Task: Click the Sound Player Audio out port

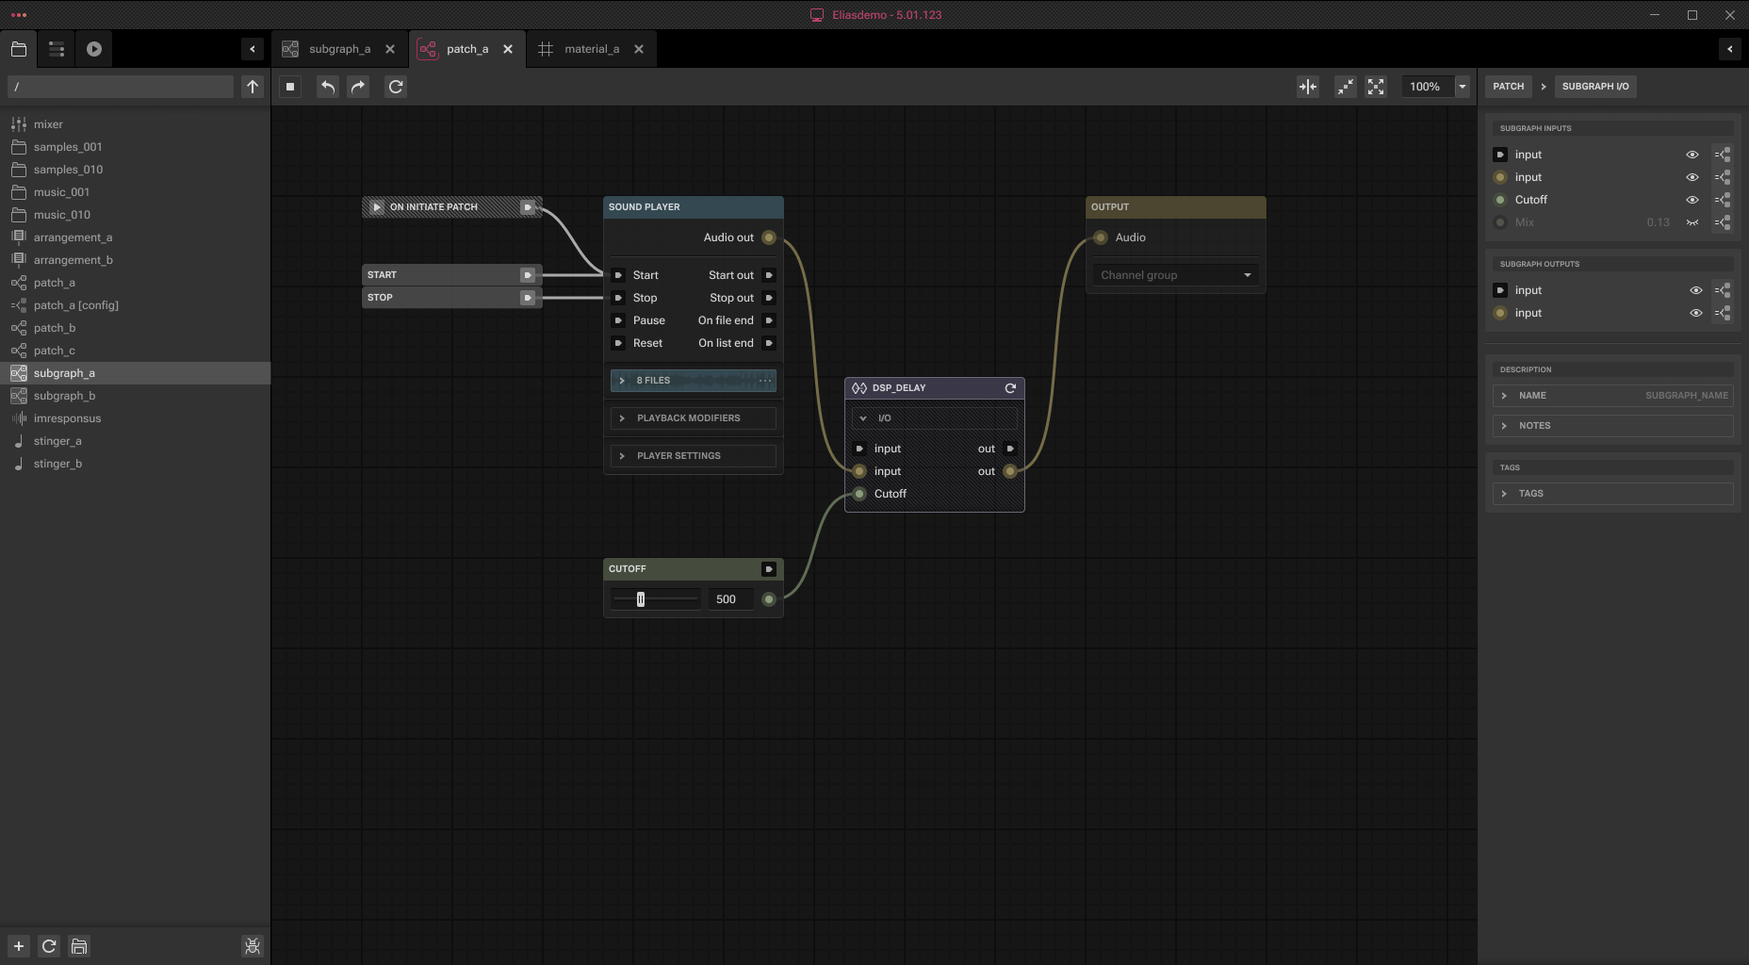Action: [x=769, y=237]
